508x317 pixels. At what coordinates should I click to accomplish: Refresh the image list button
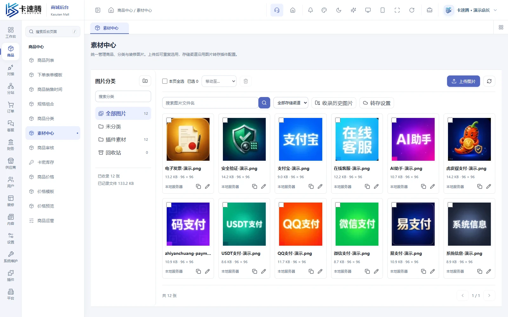(489, 81)
